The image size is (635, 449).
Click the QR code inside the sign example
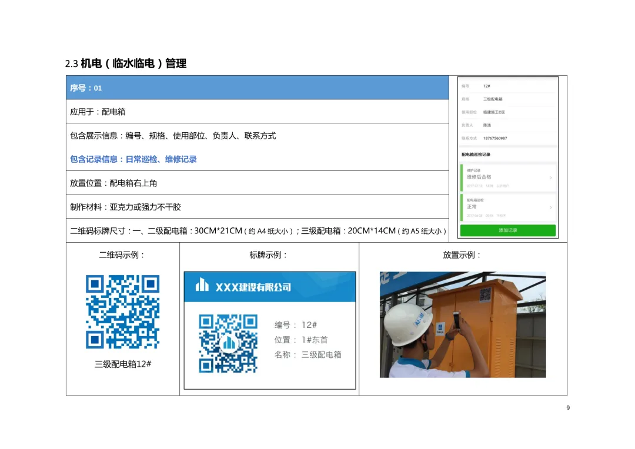(x=228, y=343)
